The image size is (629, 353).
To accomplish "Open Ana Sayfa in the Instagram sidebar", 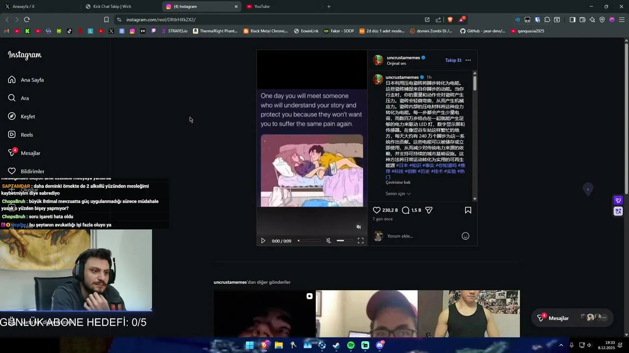I will click(26, 80).
